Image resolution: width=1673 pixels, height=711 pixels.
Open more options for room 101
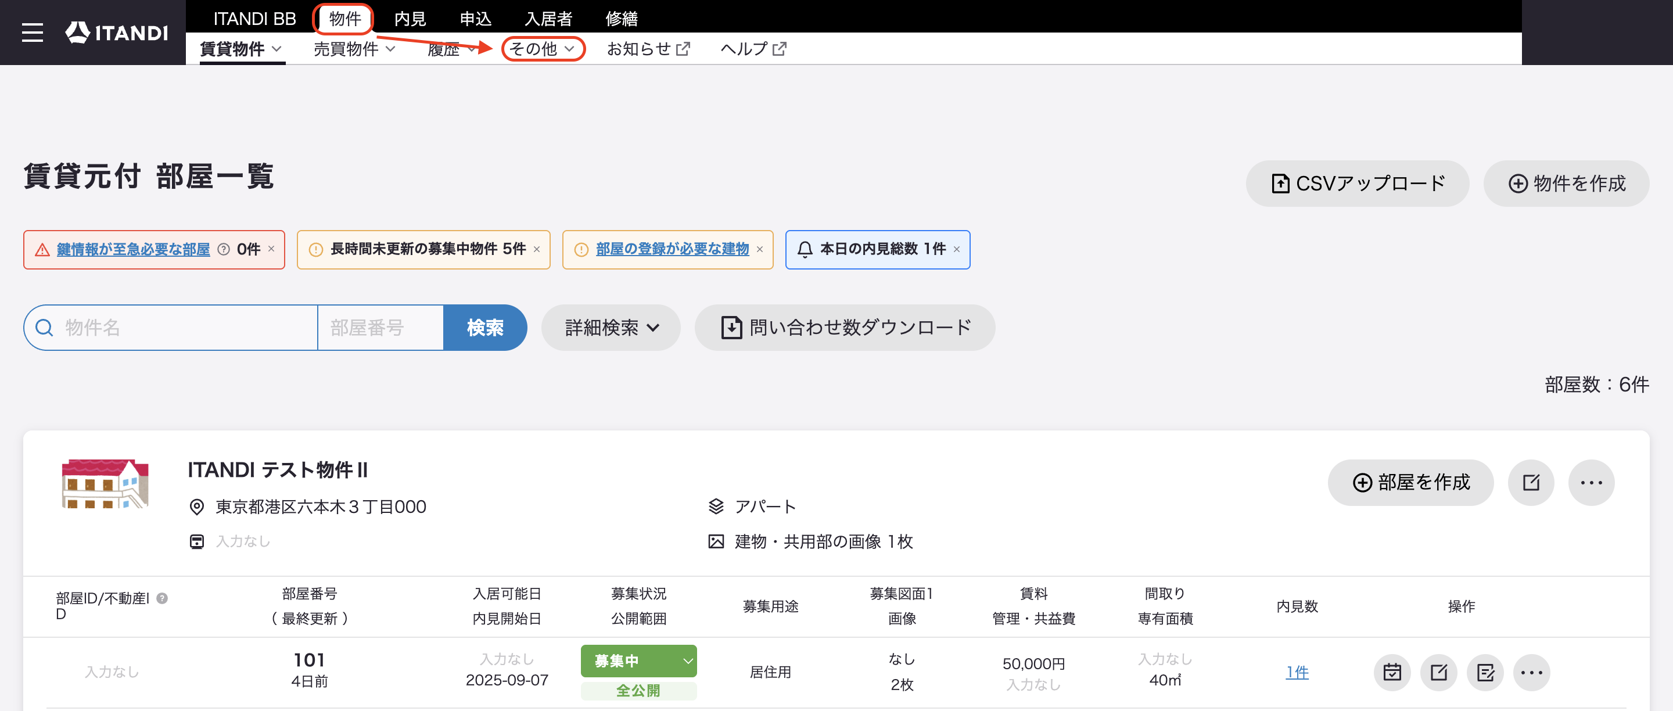1531,673
